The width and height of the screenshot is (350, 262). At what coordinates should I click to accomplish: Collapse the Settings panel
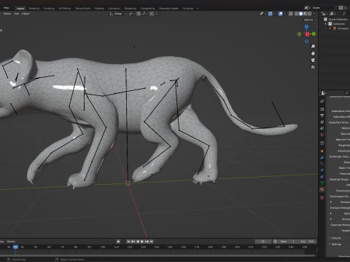click(336, 245)
